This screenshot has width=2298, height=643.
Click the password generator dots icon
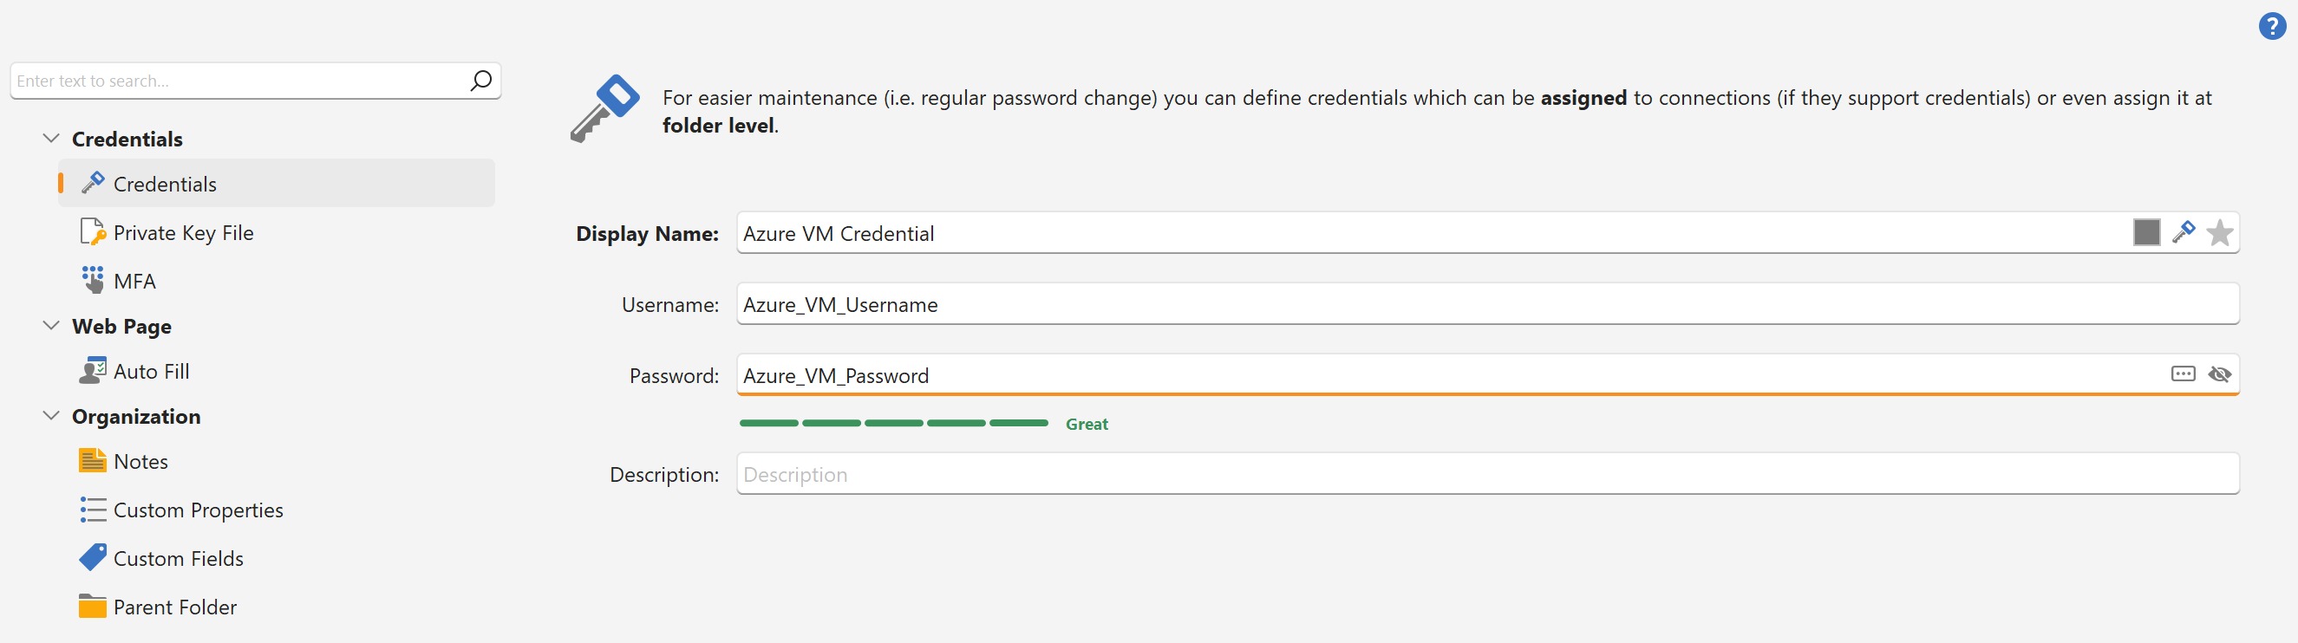pos(2182,374)
